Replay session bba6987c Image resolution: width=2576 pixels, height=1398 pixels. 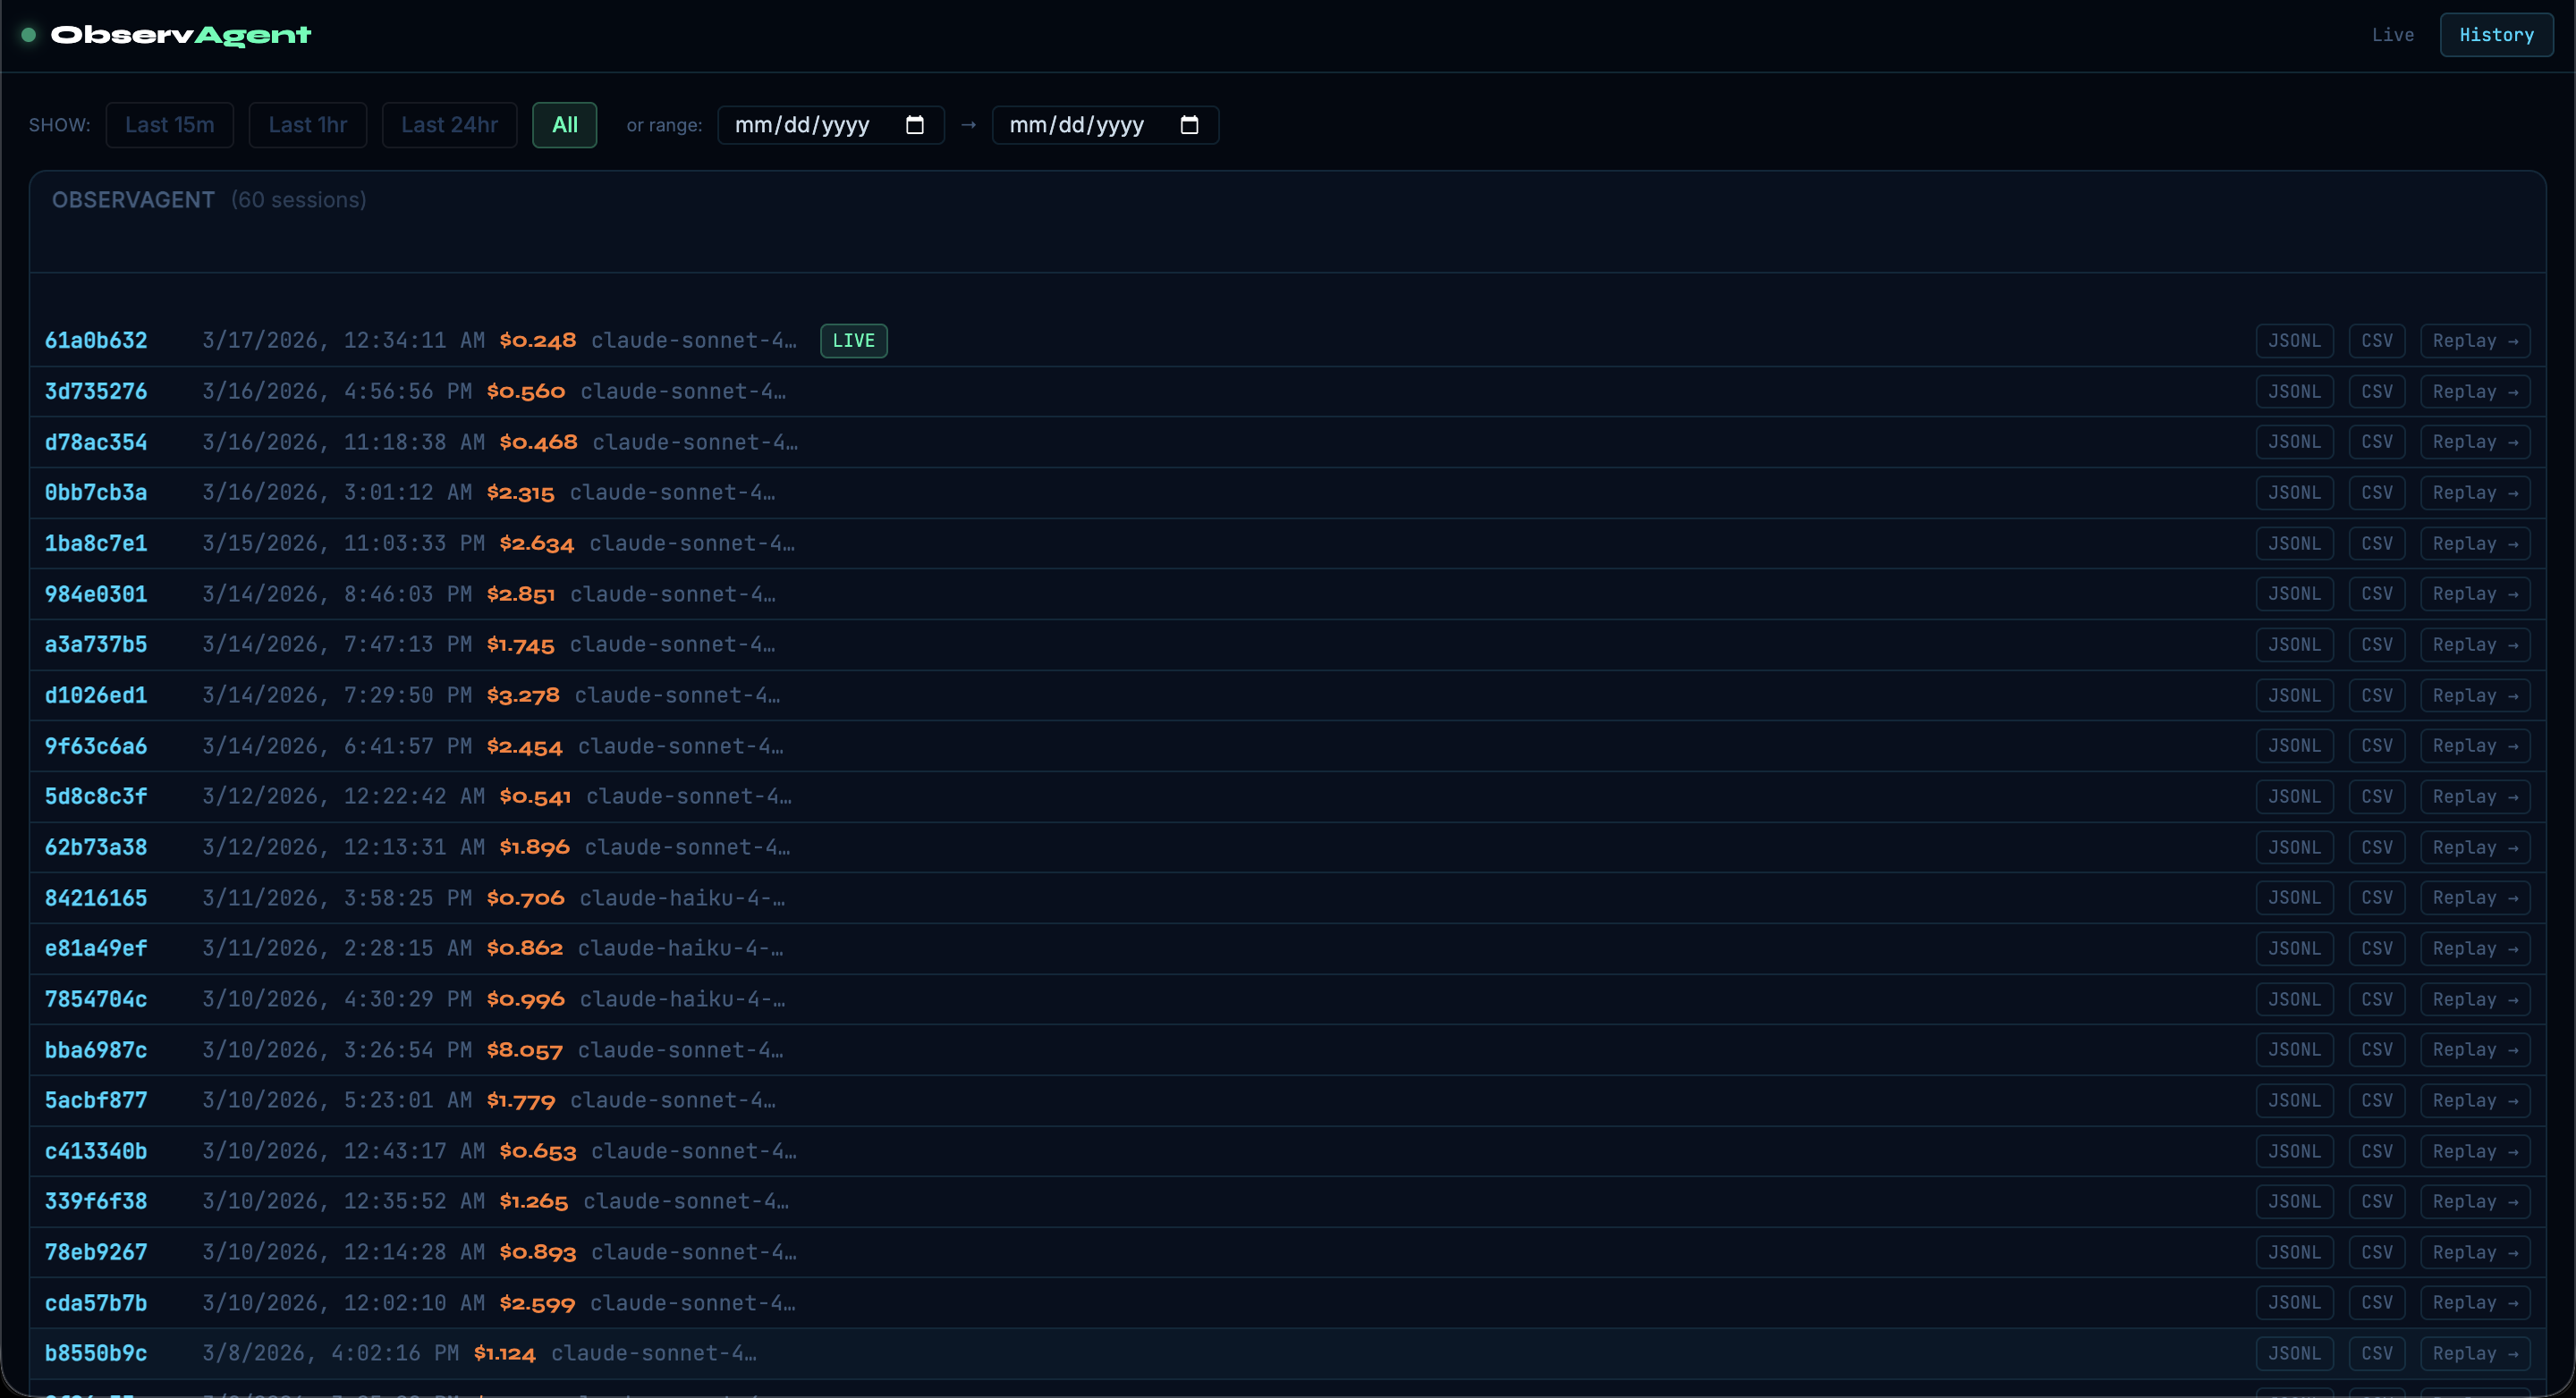[2474, 1049]
